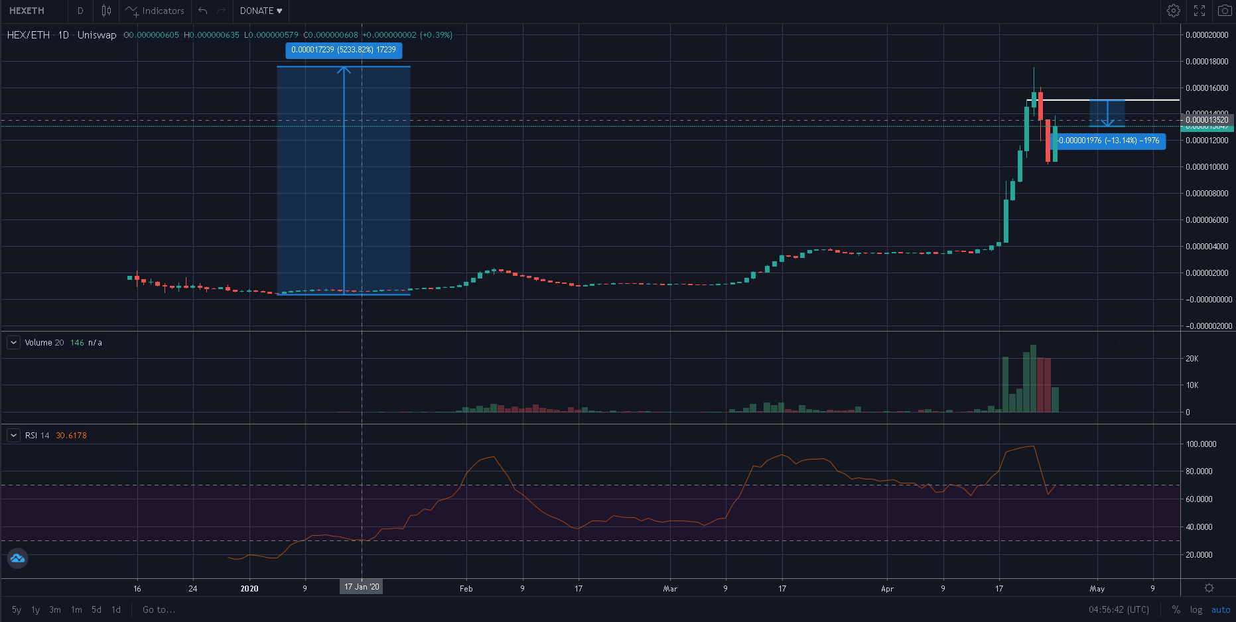This screenshot has height=622, width=1236.
Task: Open chart settings gear at top right
Action: click(1174, 11)
